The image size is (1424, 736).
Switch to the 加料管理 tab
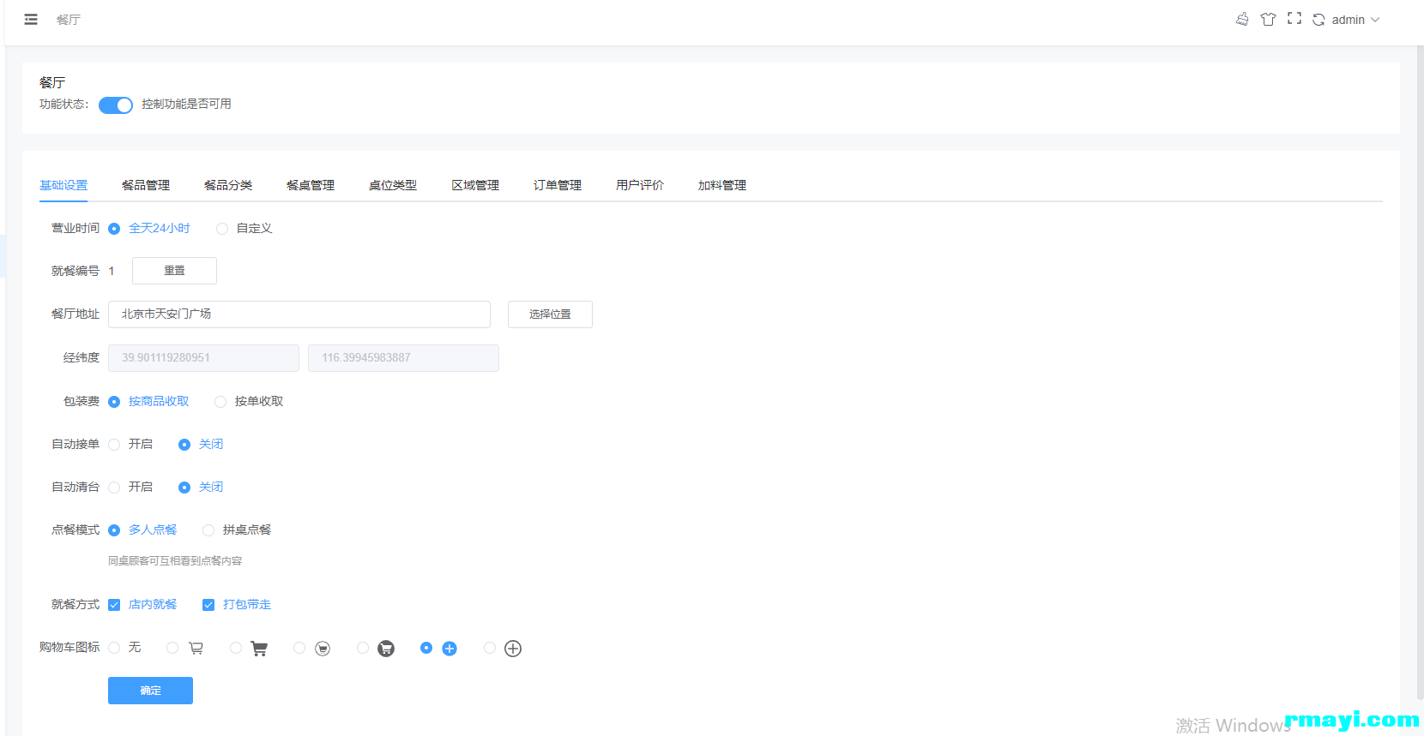tap(722, 185)
